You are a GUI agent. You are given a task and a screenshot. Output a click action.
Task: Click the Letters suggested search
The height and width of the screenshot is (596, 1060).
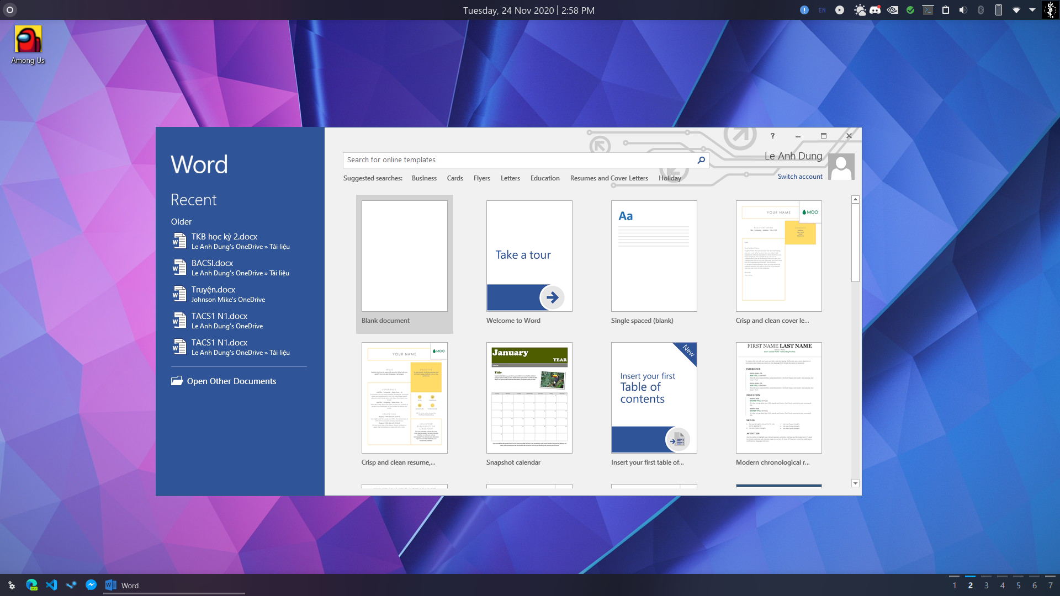pyautogui.click(x=510, y=178)
